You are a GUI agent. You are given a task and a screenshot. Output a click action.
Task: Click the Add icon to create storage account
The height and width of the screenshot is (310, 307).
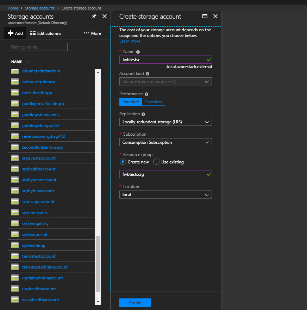(15, 33)
